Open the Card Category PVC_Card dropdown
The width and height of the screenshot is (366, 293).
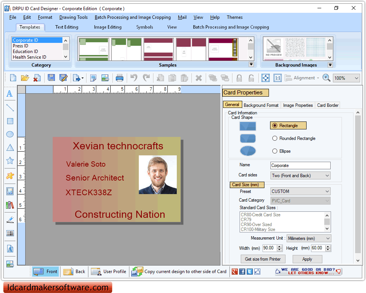(x=301, y=201)
